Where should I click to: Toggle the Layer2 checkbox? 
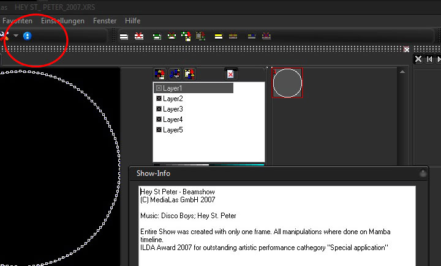coord(159,99)
